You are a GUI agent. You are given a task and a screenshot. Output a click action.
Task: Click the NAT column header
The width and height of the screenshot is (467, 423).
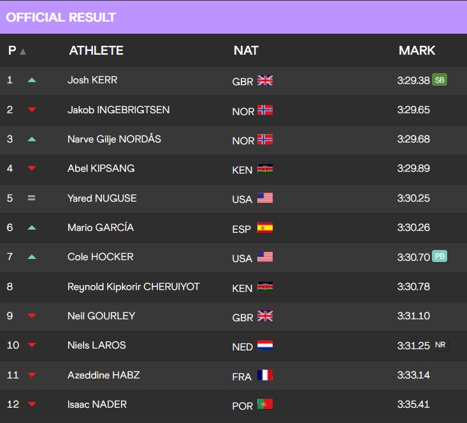click(x=246, y=50)
